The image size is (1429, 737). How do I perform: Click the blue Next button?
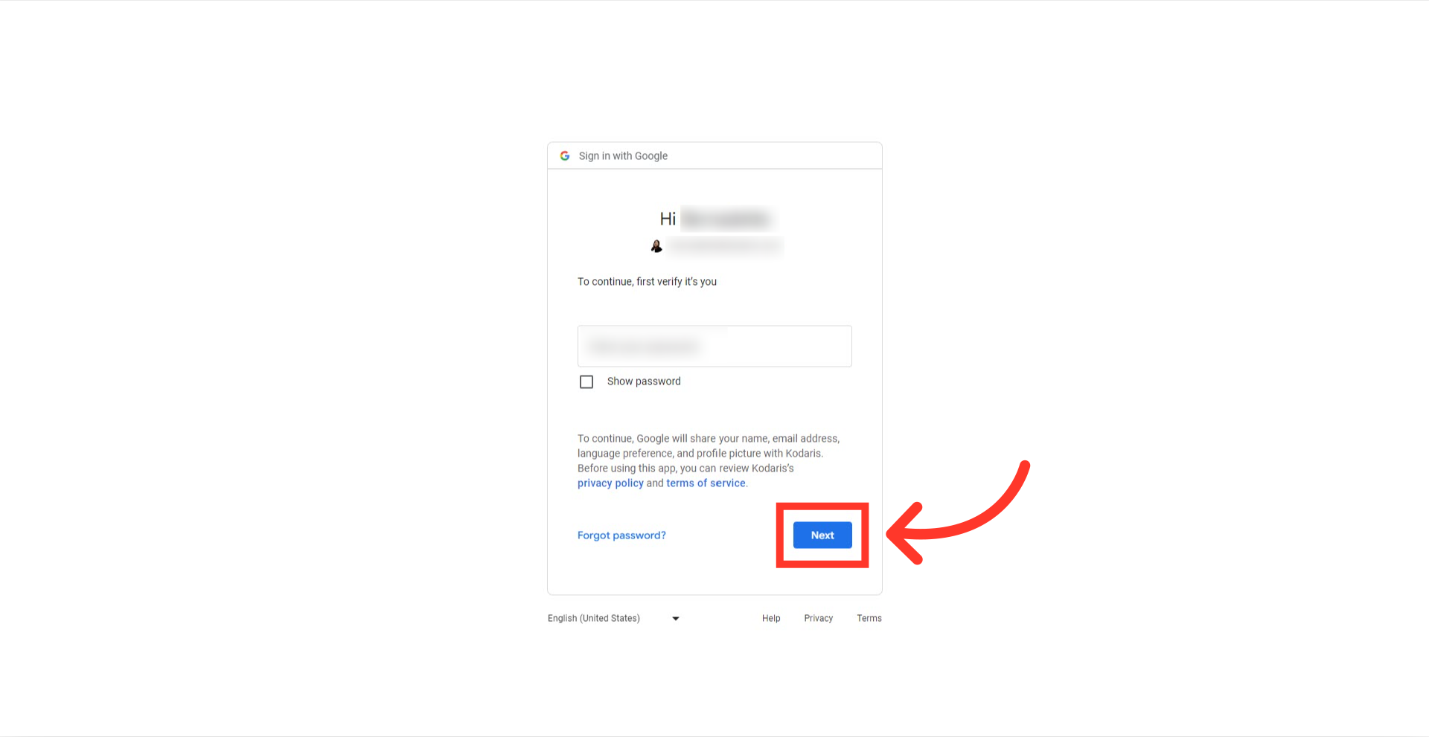click(822, 535)
